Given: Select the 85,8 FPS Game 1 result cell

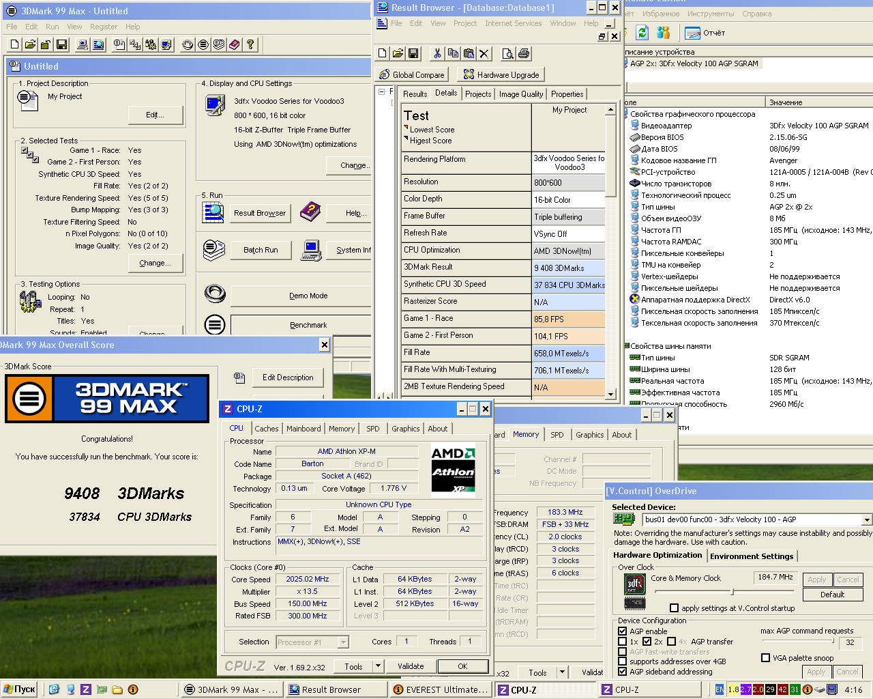Looking at the screenshot, I should 568,319.
